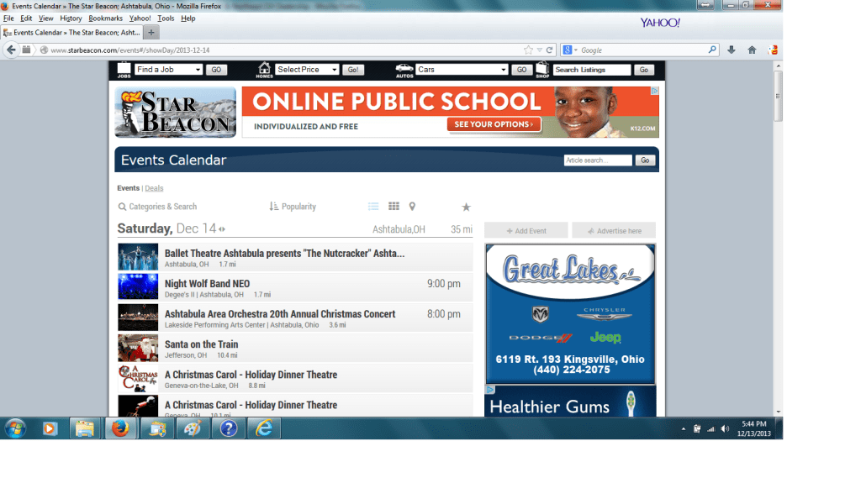The image size is (861, 483).
Task: Click the star favorites icon
Action: (x=466, y=207)
